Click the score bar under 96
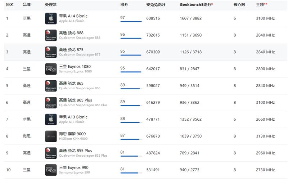 point(131,38)
